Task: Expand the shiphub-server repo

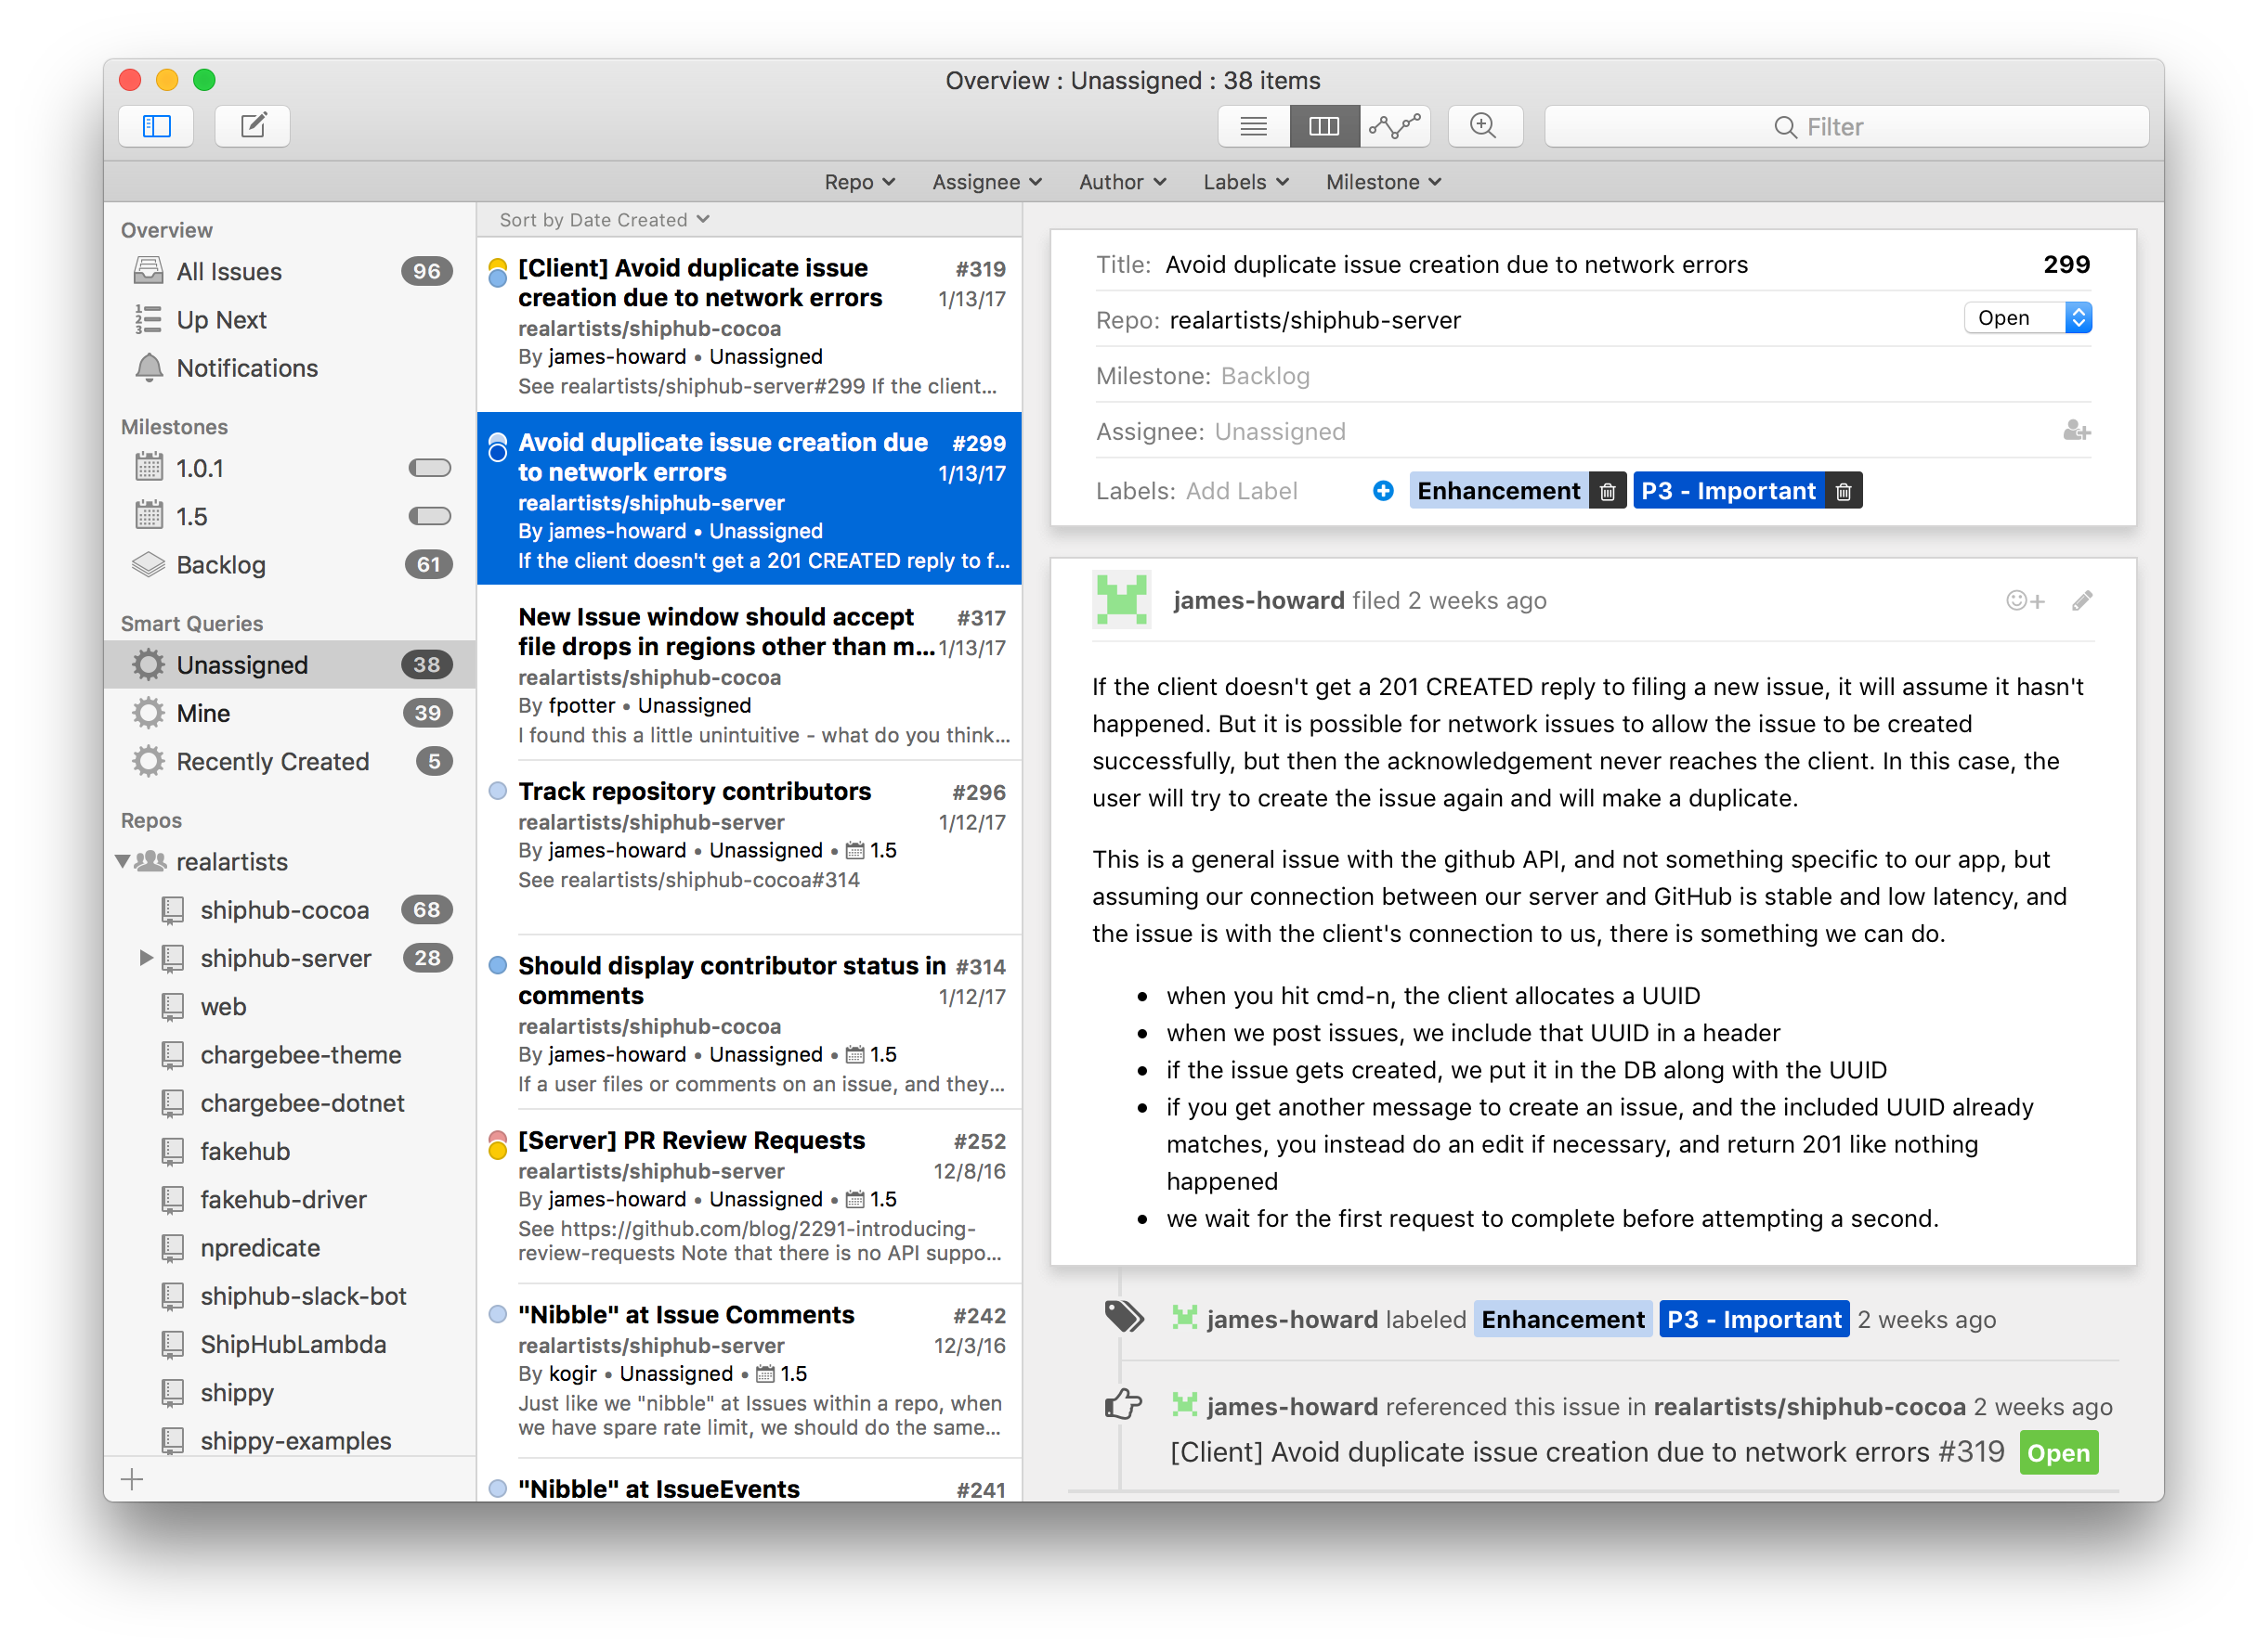Action: [x=145, y=959]
